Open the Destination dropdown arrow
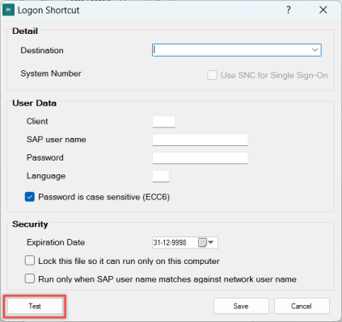342x322 pixels. 315,50
